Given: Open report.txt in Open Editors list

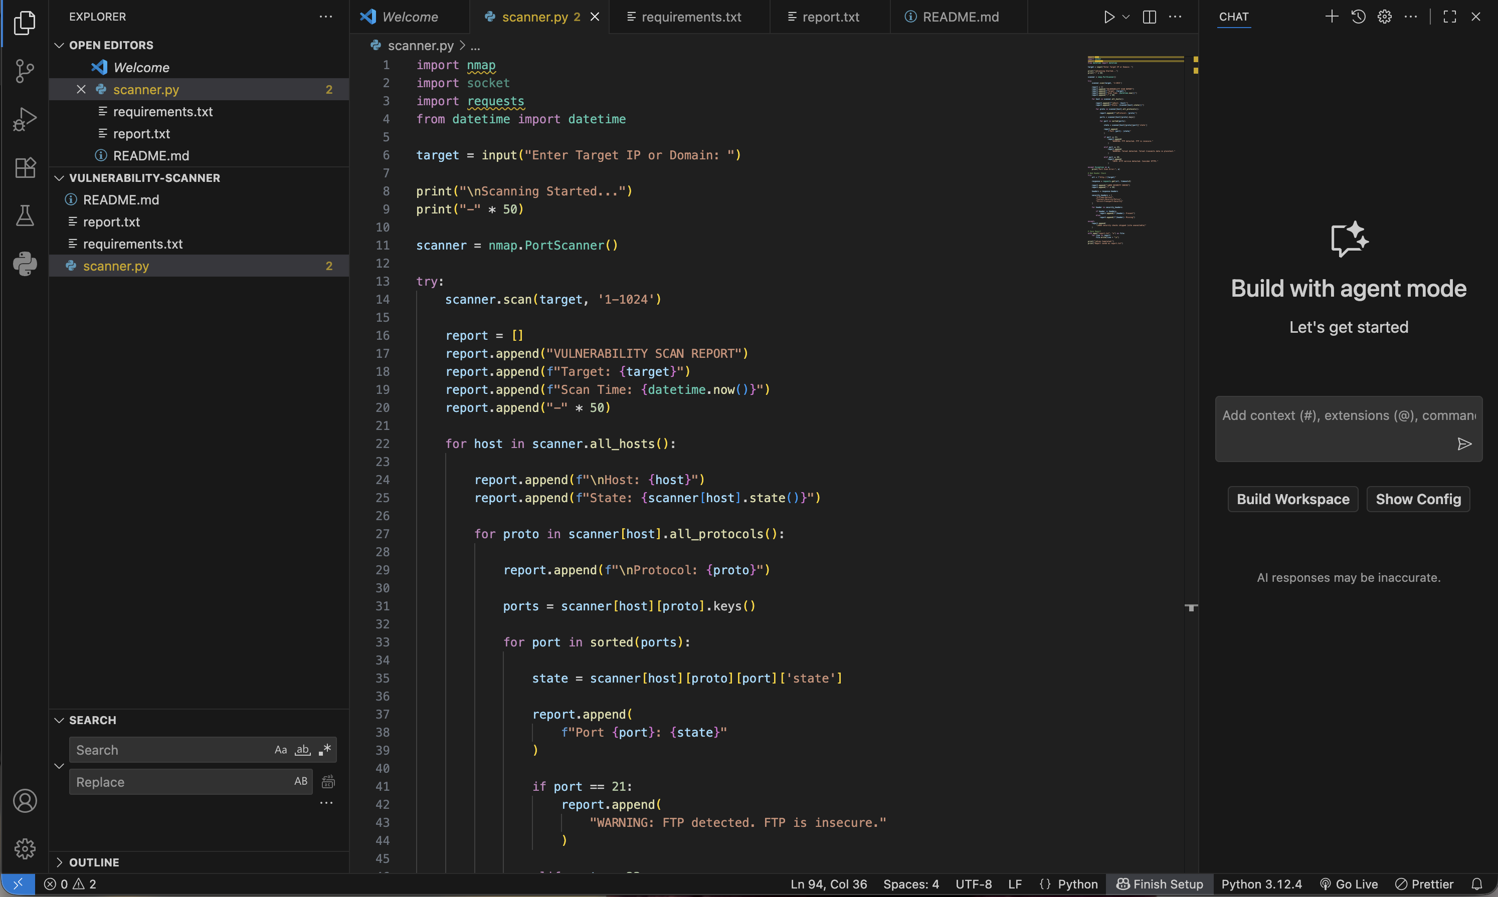Looking at the screenshot, I should (x=199, y=134).
